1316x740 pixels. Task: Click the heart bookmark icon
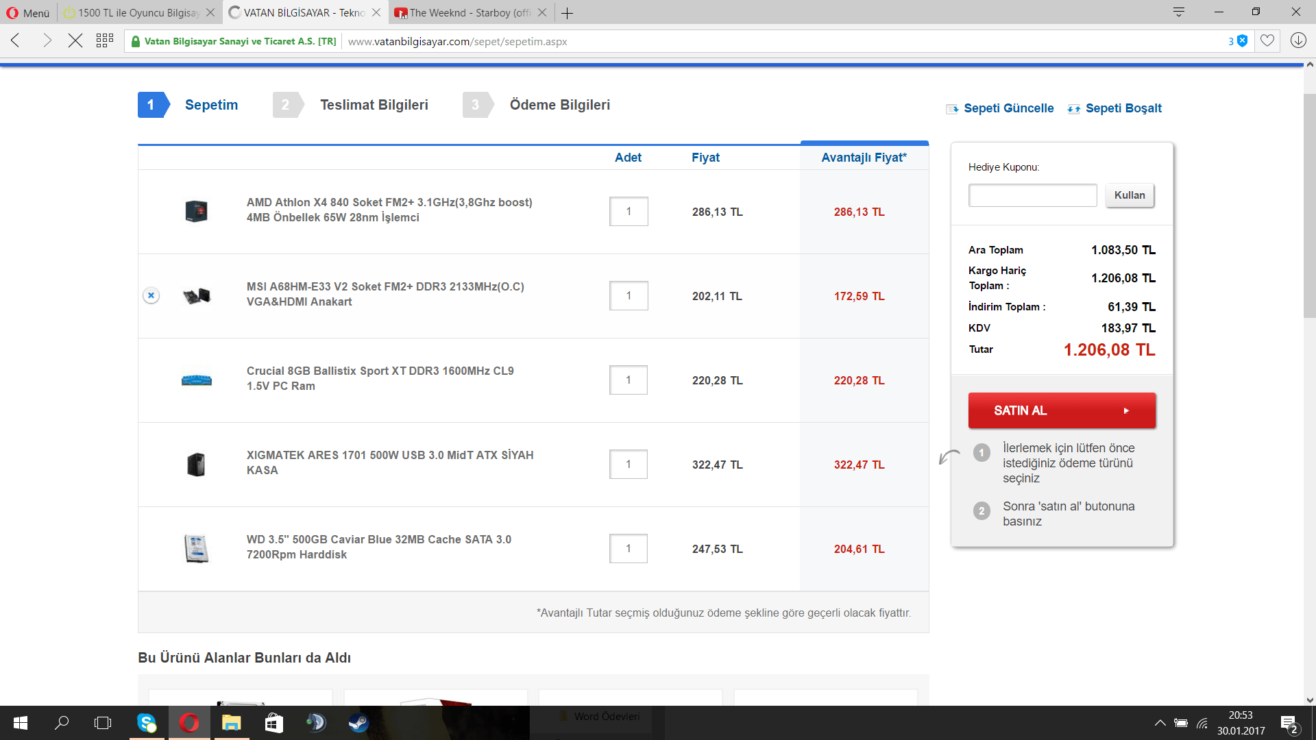[1267, 41]
